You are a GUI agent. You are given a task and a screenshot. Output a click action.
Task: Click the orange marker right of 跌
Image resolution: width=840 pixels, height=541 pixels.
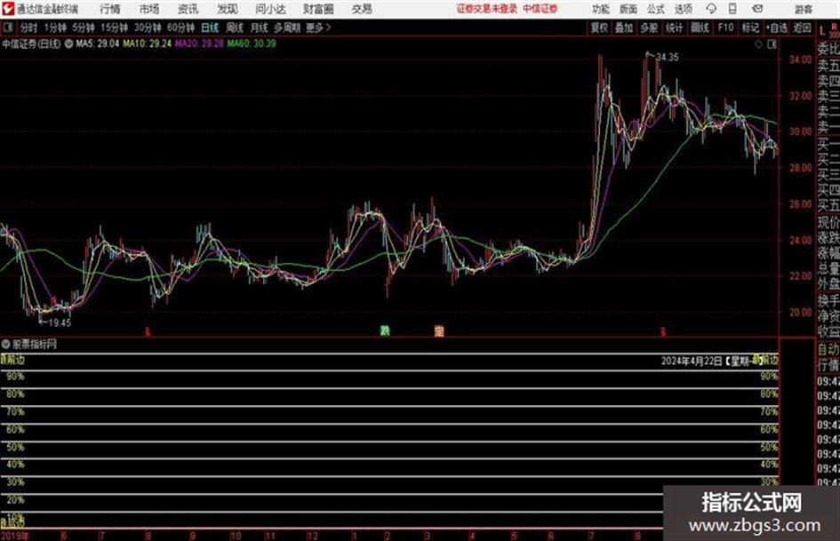point(439,330)
